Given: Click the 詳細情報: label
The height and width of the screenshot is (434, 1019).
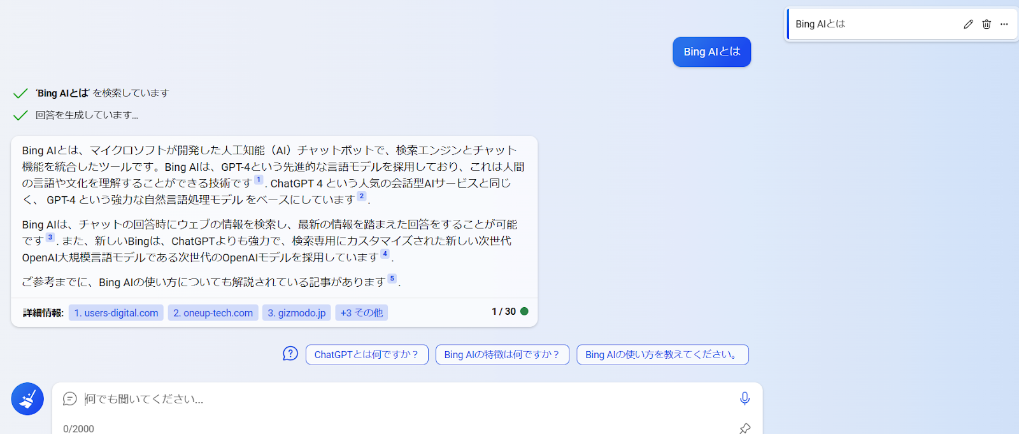Looking at the screenshot, I should tap(43, 313).
